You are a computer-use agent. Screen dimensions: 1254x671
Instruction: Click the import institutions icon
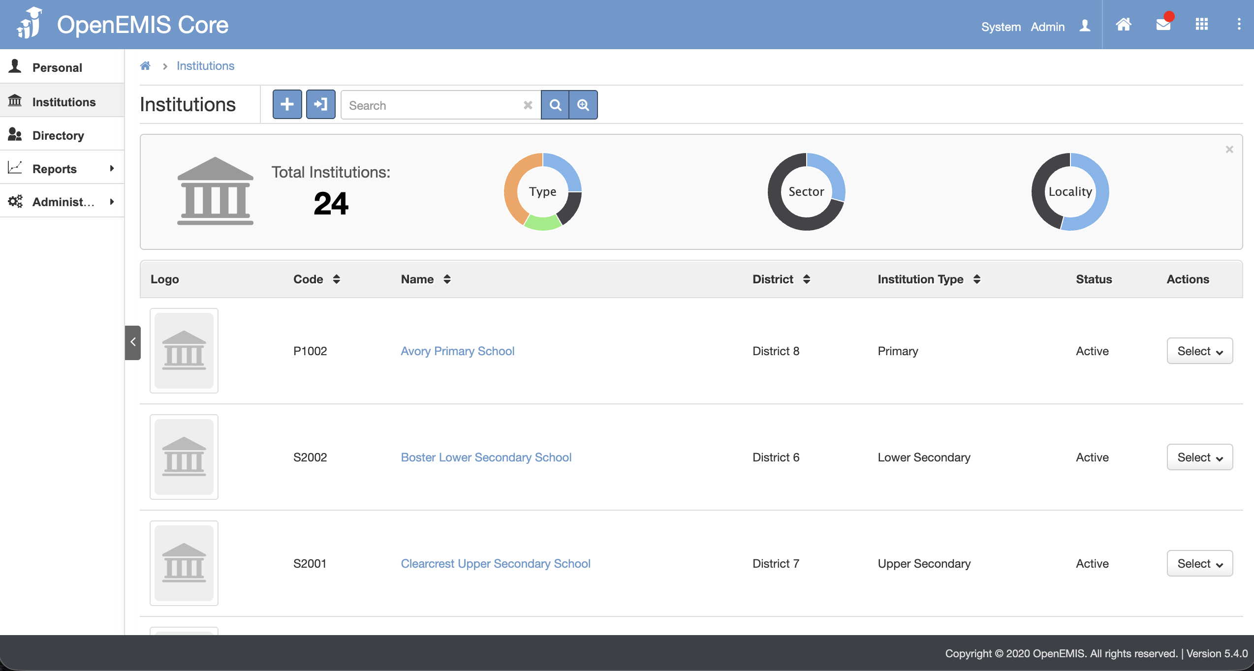click(320, 105)
